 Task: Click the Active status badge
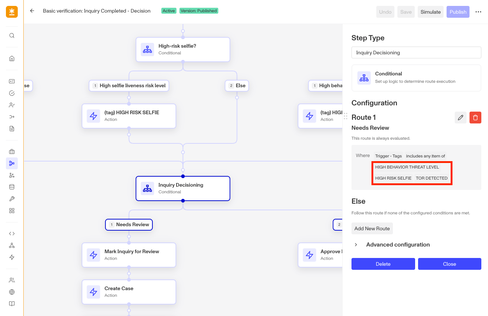pos(169,11)
